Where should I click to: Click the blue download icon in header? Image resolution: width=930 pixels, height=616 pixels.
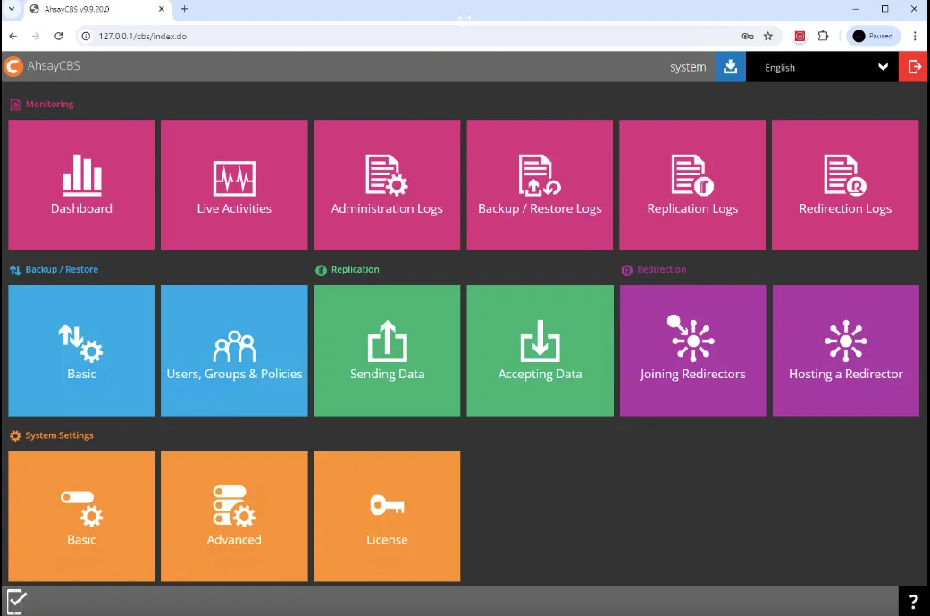click(x=730, y=66)
